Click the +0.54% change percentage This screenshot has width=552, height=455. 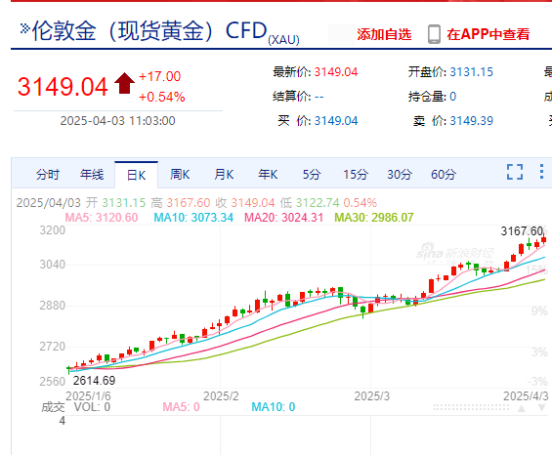(162, 97)
